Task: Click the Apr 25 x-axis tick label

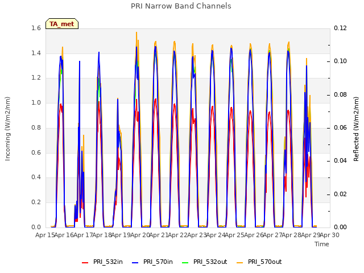Action: point(234,235)
